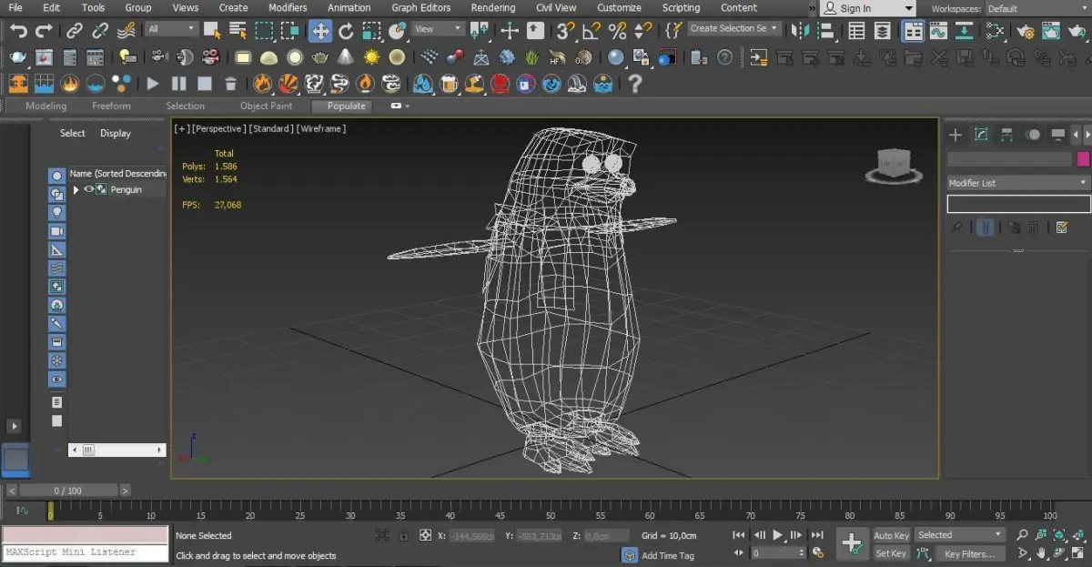Viewport: 1092px width, 567px height.
Task: Activate the Select and Scale tool
Action: tap(371, 30)
